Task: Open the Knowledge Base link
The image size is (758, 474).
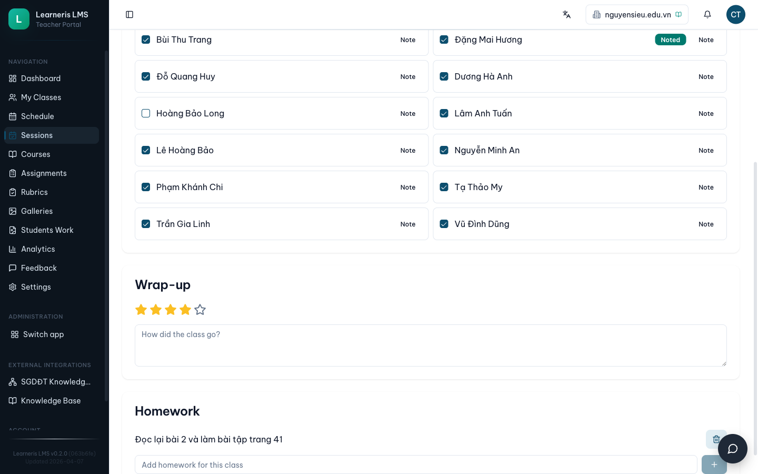Action: click(52, 401)
